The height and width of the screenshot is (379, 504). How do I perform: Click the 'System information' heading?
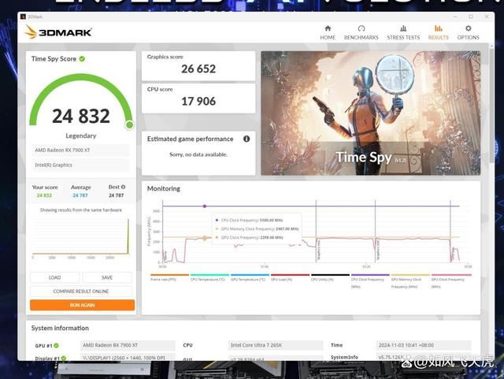(x=60, y=328)
